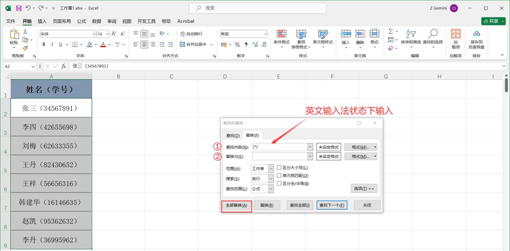Click the Cut scissors icon

(25, 32)
